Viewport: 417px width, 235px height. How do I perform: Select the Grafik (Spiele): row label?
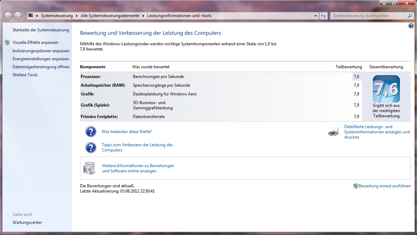(95, 105)
